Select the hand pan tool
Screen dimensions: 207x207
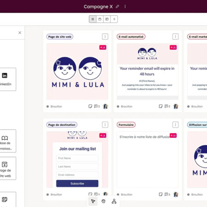(x=103, y=201)
